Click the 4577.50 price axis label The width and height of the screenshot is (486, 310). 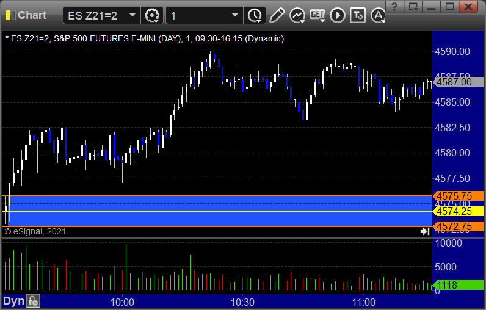(452, 178)
